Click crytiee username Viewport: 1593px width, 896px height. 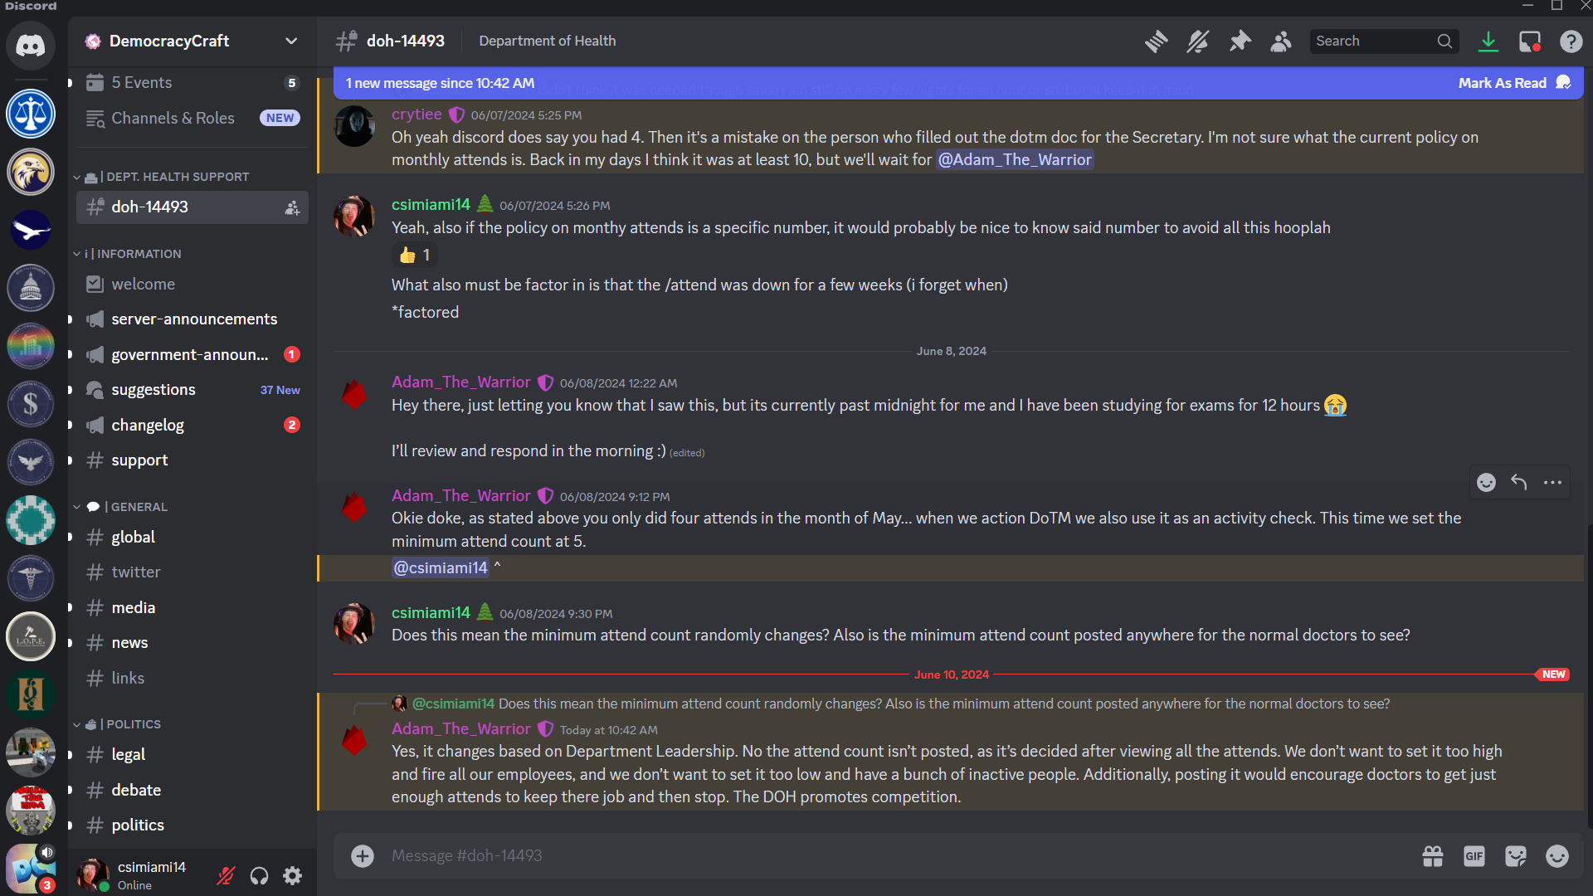pos(417,114)
